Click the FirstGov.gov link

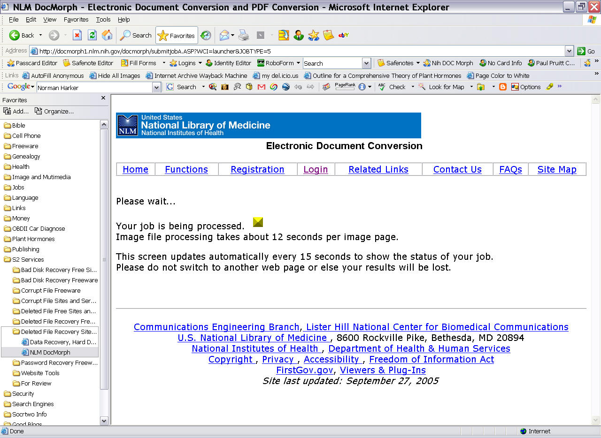click(305, 370)
